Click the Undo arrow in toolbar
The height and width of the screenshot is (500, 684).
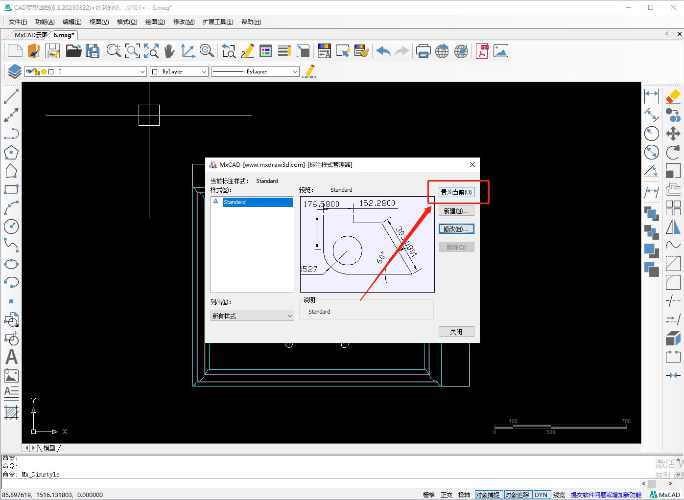click(383, 51)
